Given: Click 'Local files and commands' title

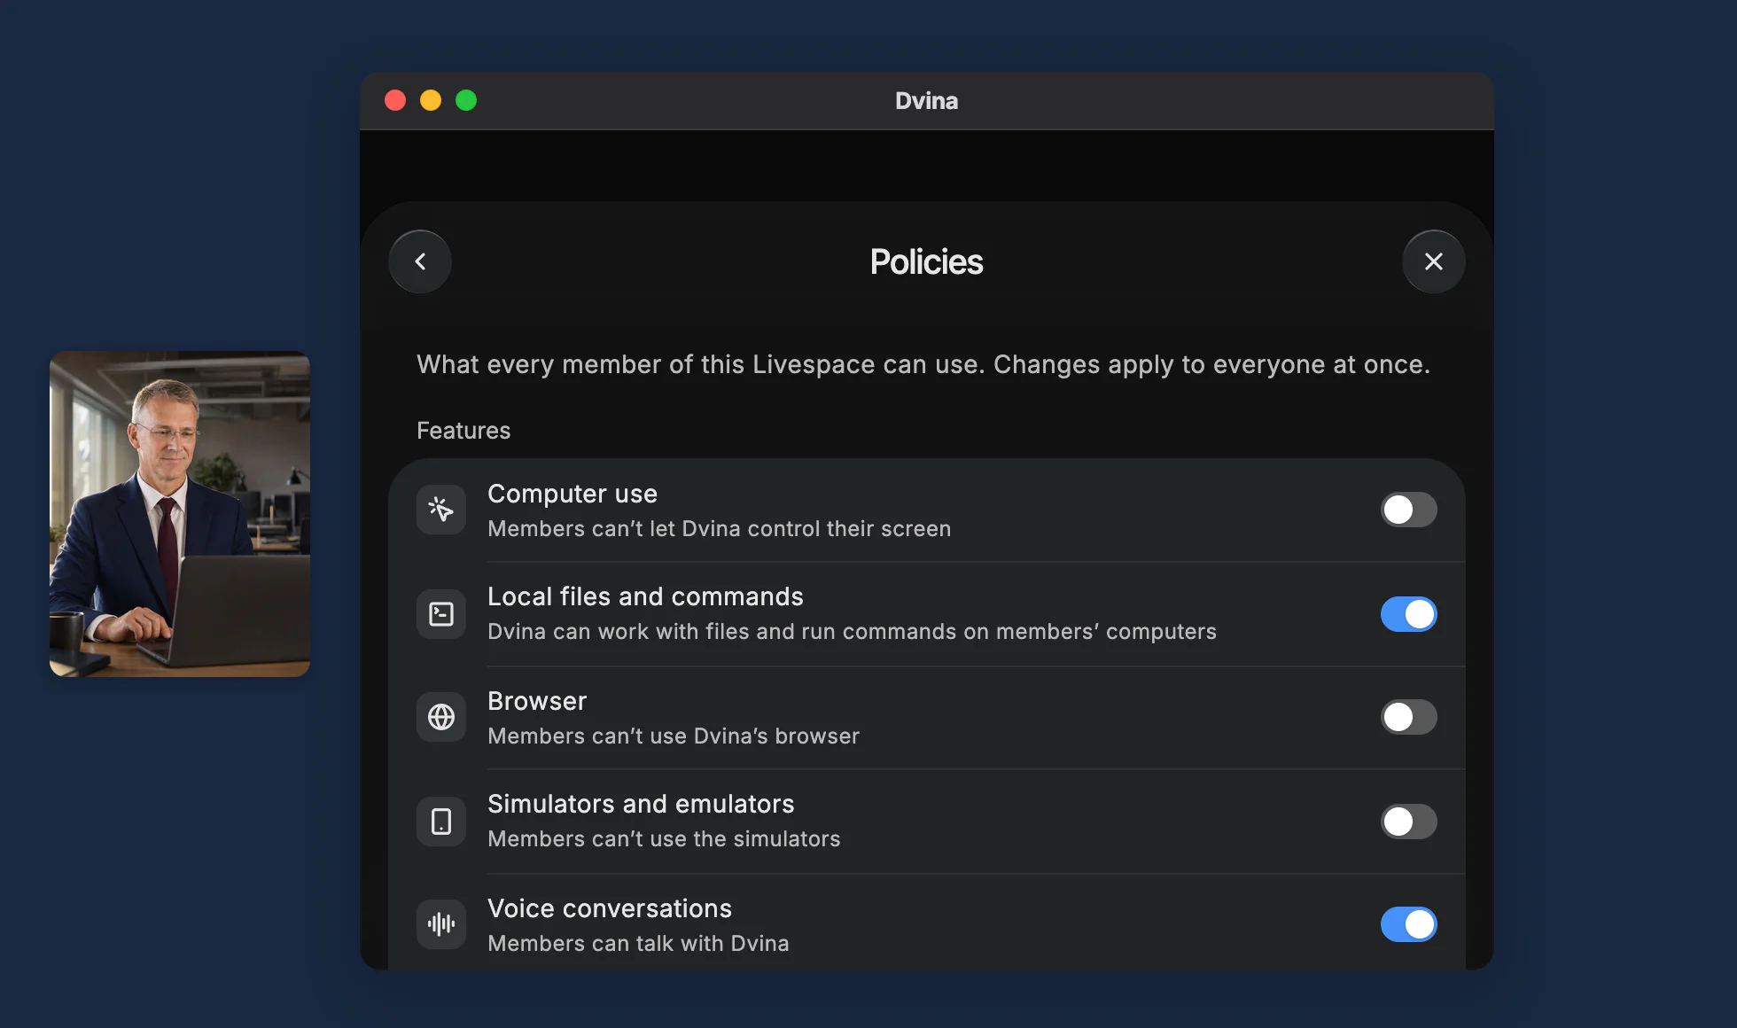Looking at the screenshot, I should tap(645, 596).
